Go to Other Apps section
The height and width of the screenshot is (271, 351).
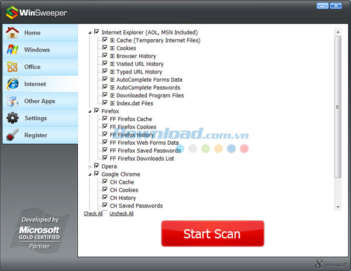pyautogui.click(x=40, y=101)
